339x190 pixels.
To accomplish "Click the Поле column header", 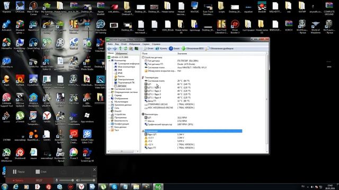I will [x=145, y=53].
